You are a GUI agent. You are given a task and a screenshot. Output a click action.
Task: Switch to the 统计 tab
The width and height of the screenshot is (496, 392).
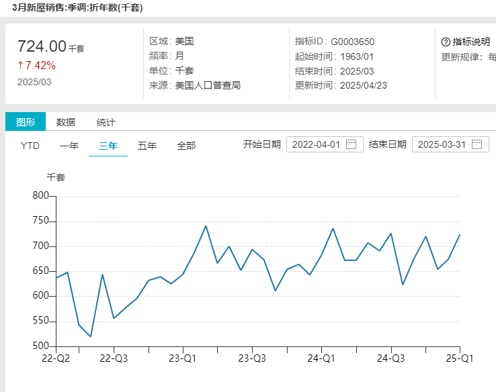pos(106,122)
